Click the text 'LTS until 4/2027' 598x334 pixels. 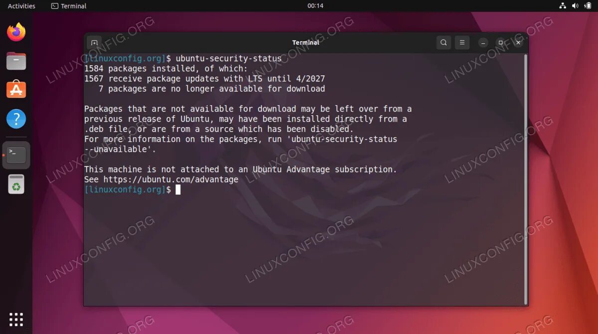[286, 79]
